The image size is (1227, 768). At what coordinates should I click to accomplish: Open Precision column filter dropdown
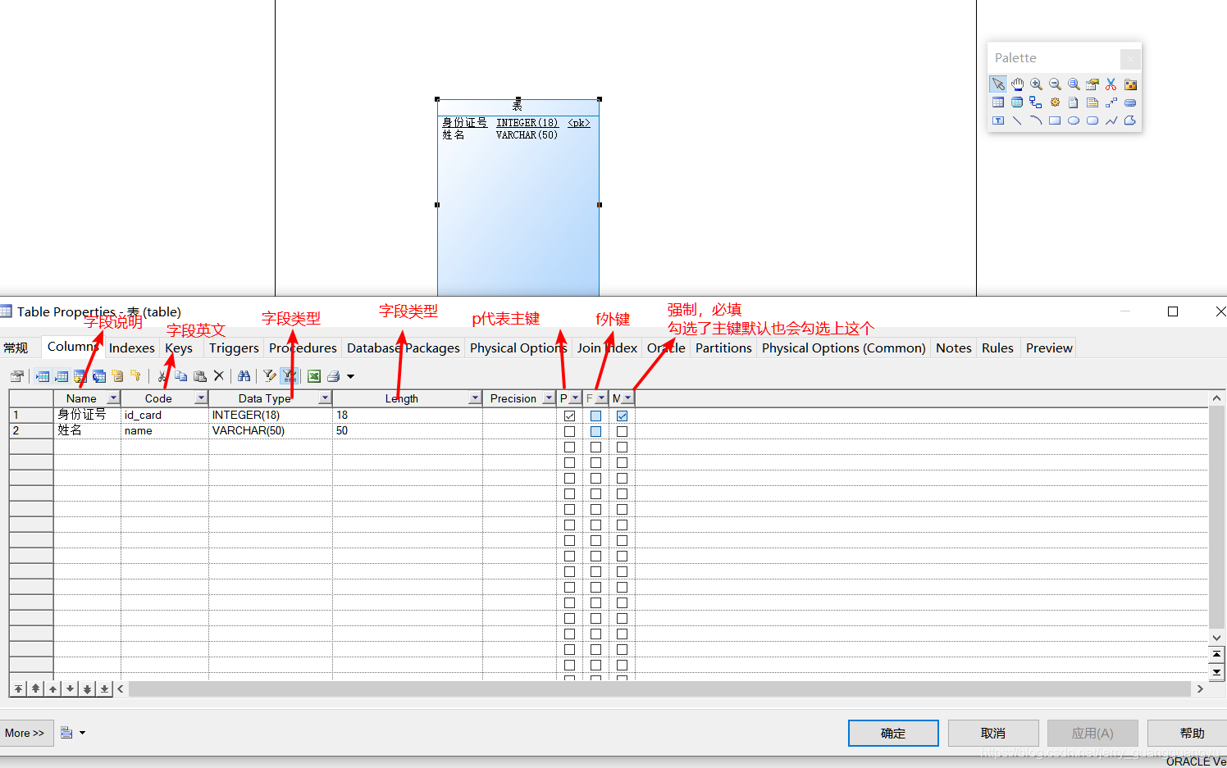coord(549,398)
